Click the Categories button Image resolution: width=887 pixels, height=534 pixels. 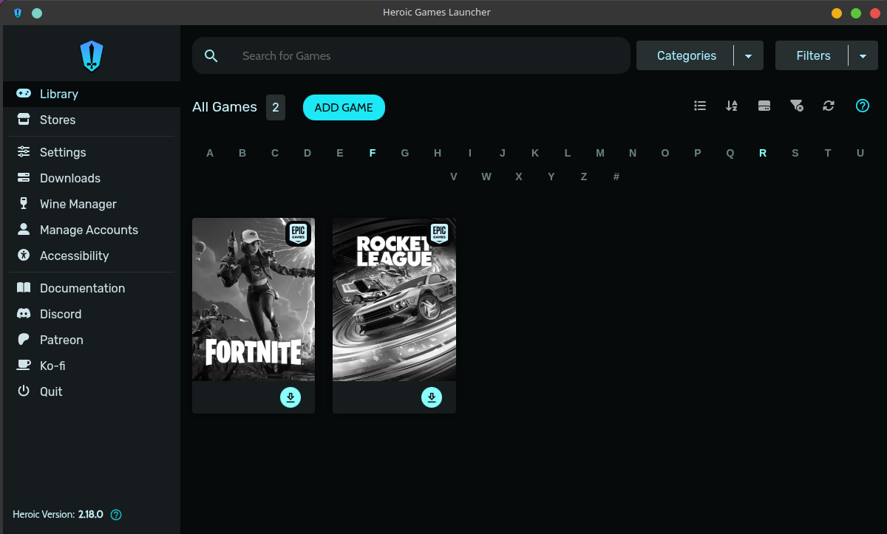pos(686,55)
